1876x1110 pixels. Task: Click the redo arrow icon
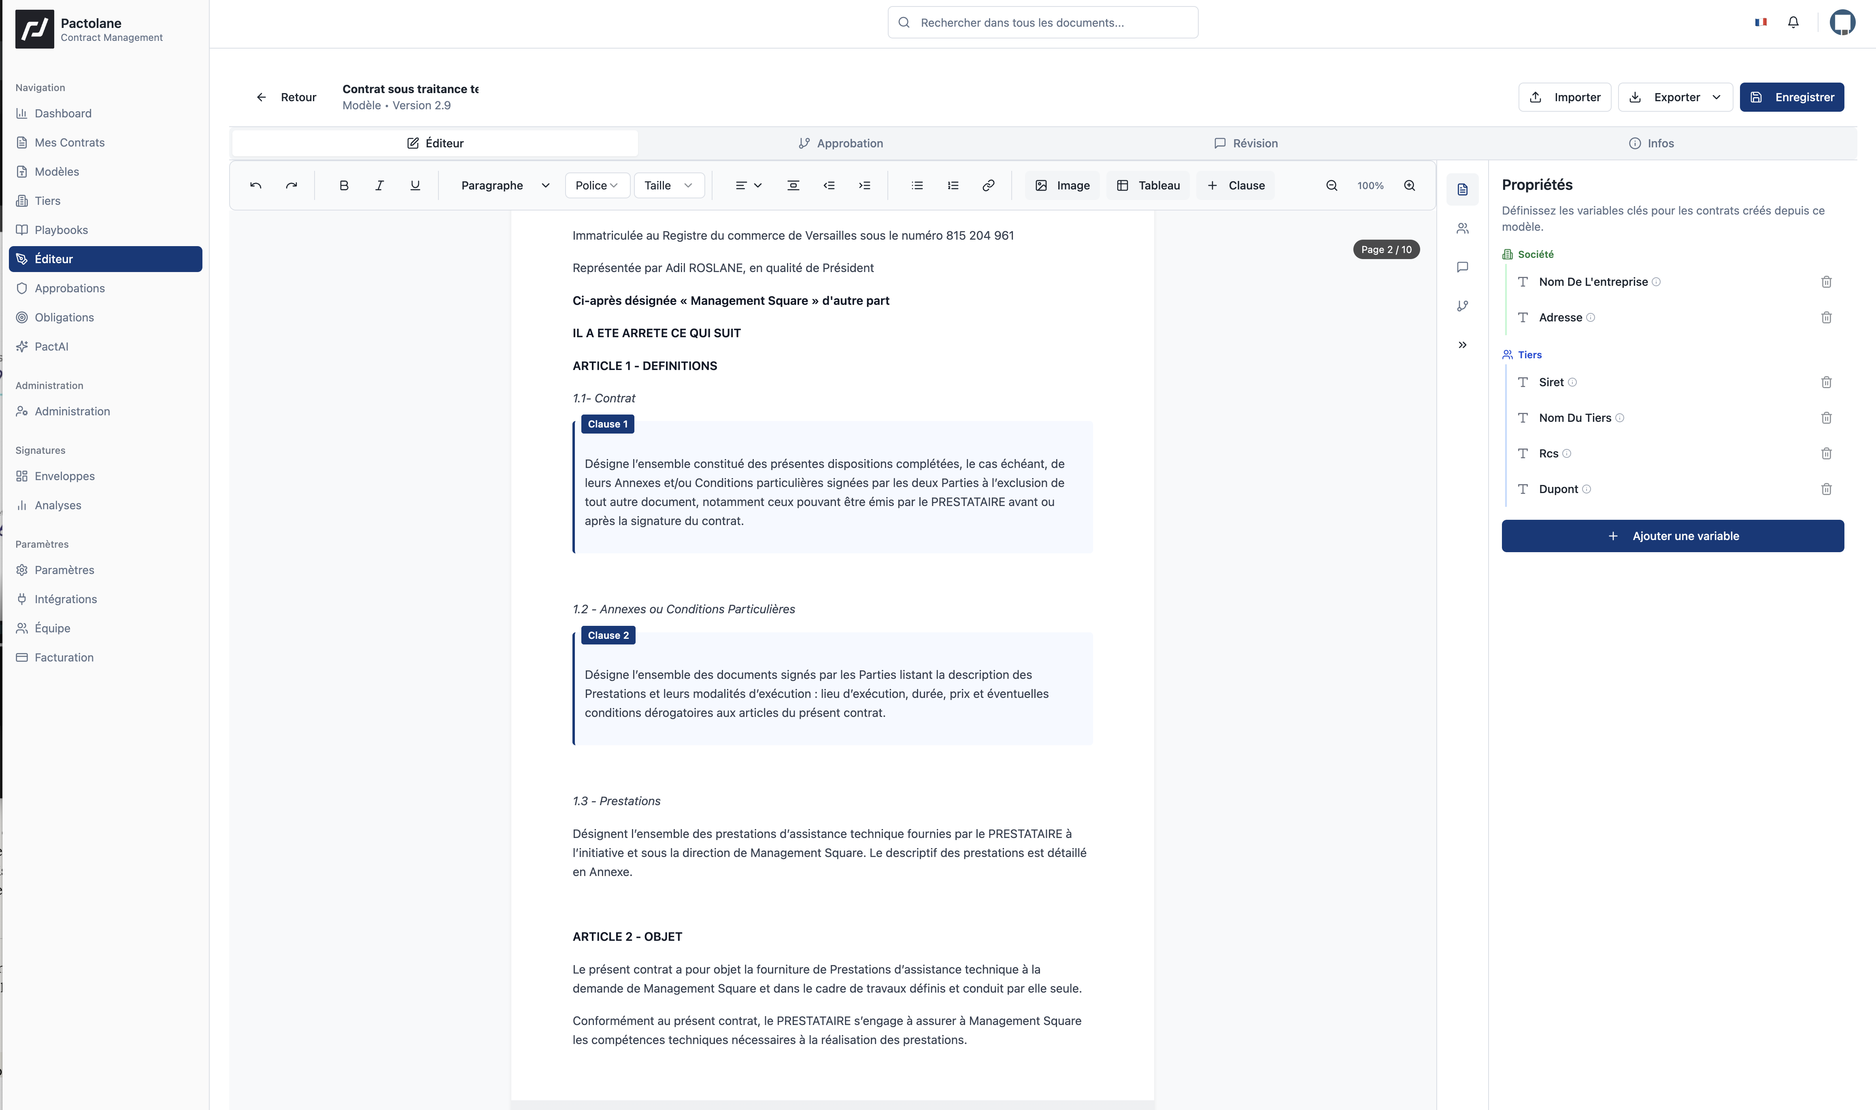click(x=292, y=185)
